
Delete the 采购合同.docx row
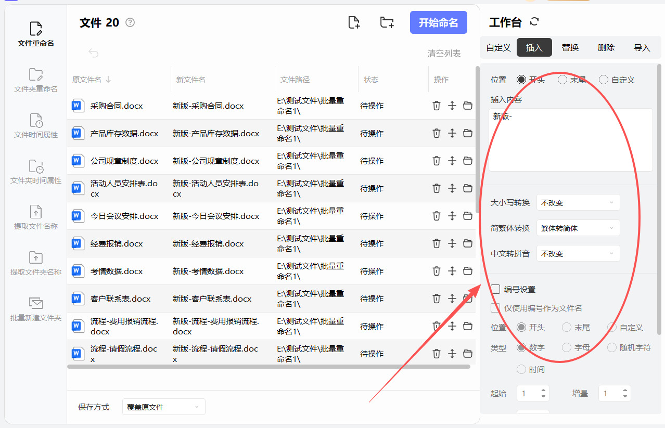click(436, 106)
